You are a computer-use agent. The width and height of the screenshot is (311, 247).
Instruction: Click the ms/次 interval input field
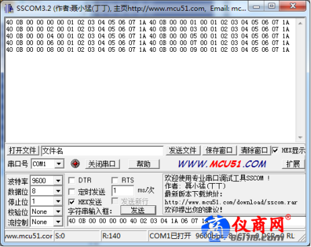[123, 191]
